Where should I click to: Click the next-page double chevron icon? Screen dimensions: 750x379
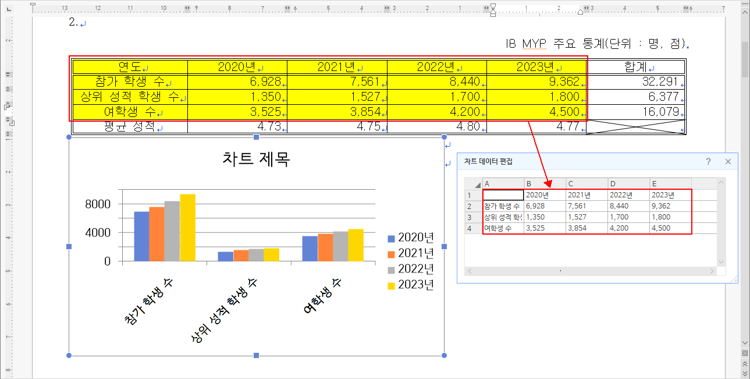(745, 373)
